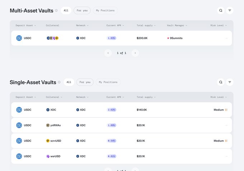244x171 pixels.
Task: Sort Multi-Asset Vaults by Risk Level
Action: click(x=219, y=26)
